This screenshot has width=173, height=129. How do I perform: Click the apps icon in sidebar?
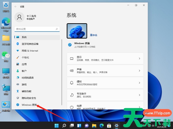[x=18, y=64]
